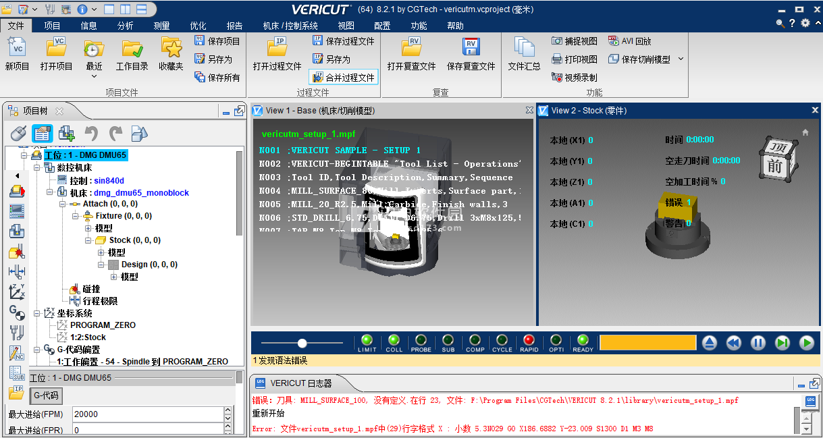Toggle the READY indicator light
This screenshot has height=438, width=823.
point(583,339)
